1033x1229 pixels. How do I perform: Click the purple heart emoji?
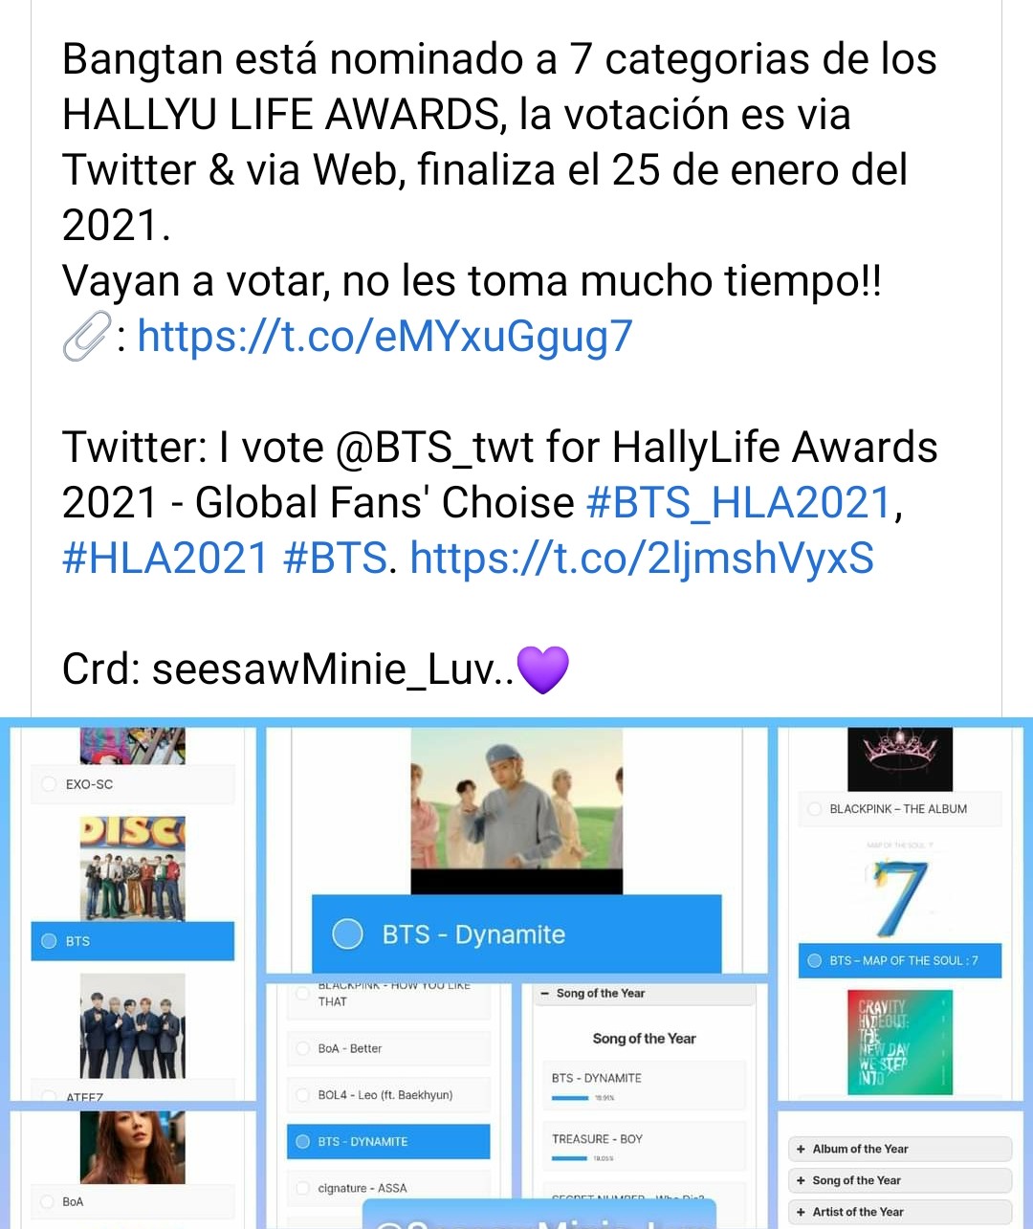(542, 669)
